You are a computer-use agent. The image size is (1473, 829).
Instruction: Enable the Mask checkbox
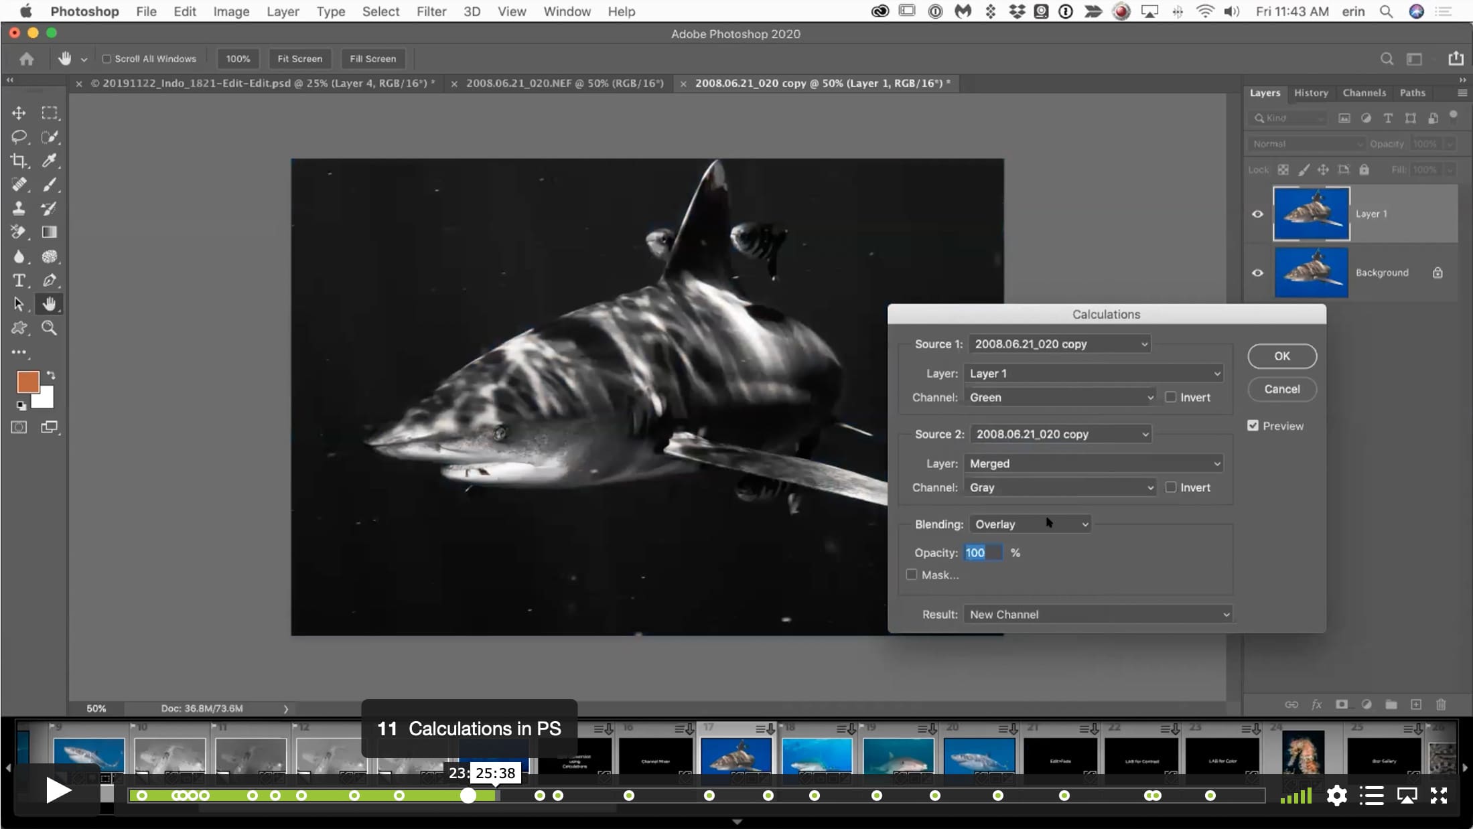tap(911, 575)
